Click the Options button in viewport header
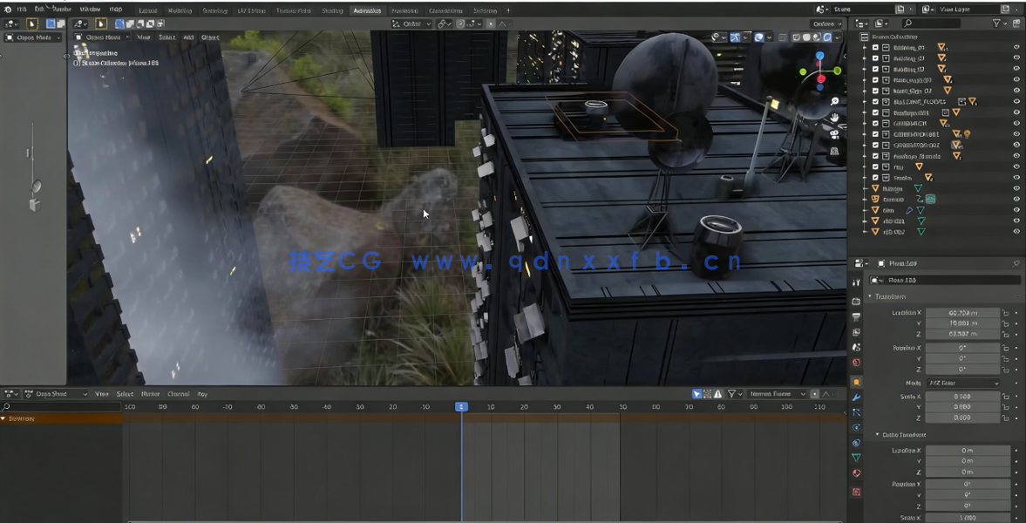 click(825, 24)
